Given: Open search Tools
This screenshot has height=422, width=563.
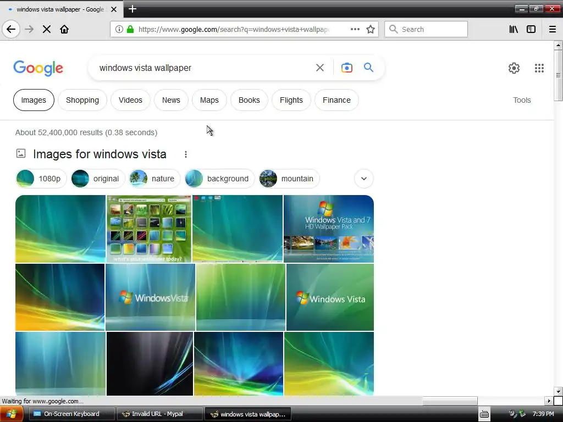Looking at the screenshot, I should tap(522, 100).
